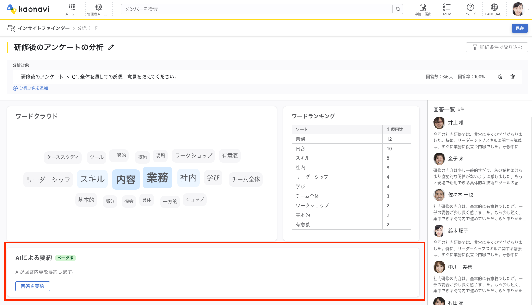Viewport: 532px width, 305px height.
Task: Click the summarize answers button
Action: pyautogui.click(x=33, y=286)
